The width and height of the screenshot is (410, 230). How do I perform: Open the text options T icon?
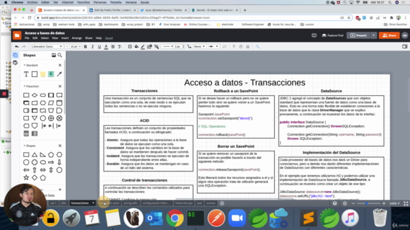click(x=120, y=47)
